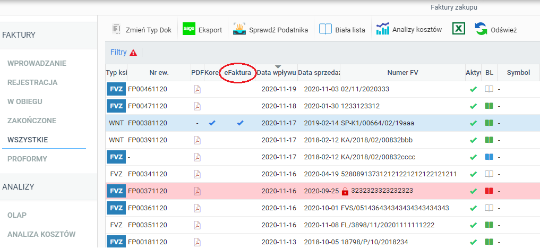Click the Excel export icon
The image size is (540, 248).
click(458, 29)
